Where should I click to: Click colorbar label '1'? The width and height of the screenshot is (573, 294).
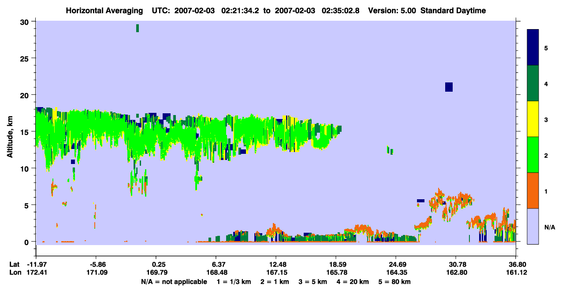(546, 191)
